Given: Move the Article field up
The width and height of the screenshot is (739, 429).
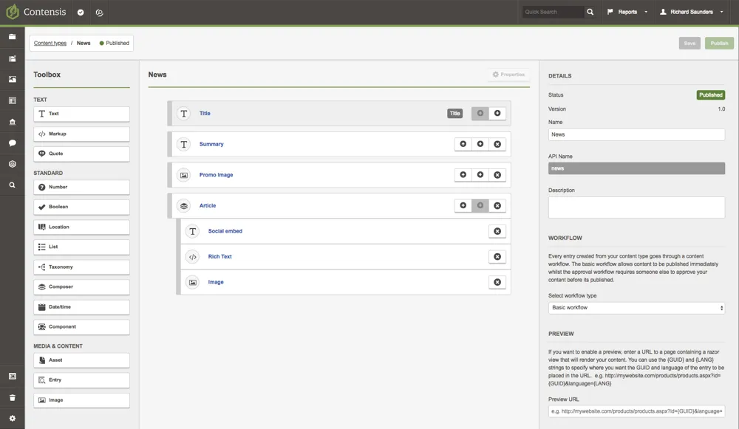Looking at the screenshot, I should click(463, 205).
